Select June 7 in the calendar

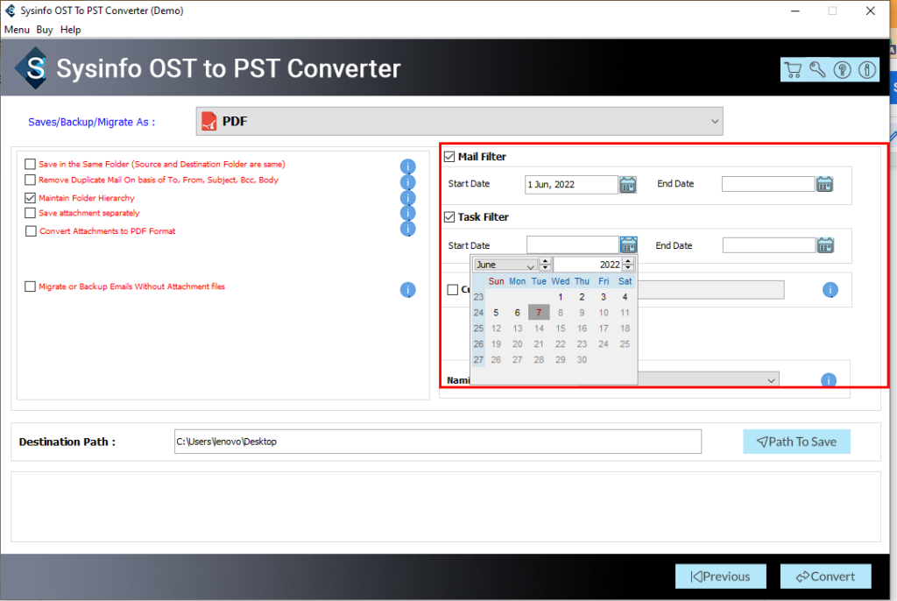click(x=539, y=313)
